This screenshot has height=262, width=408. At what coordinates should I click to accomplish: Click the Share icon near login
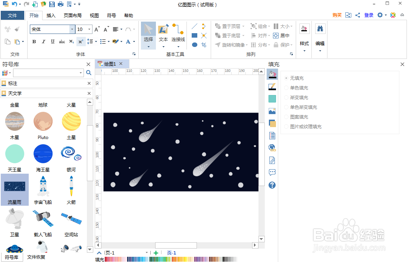(358, 15)
